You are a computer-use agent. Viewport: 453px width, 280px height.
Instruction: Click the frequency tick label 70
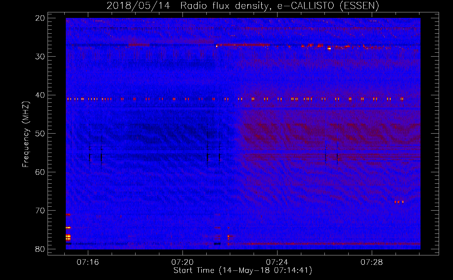(40, 211)
